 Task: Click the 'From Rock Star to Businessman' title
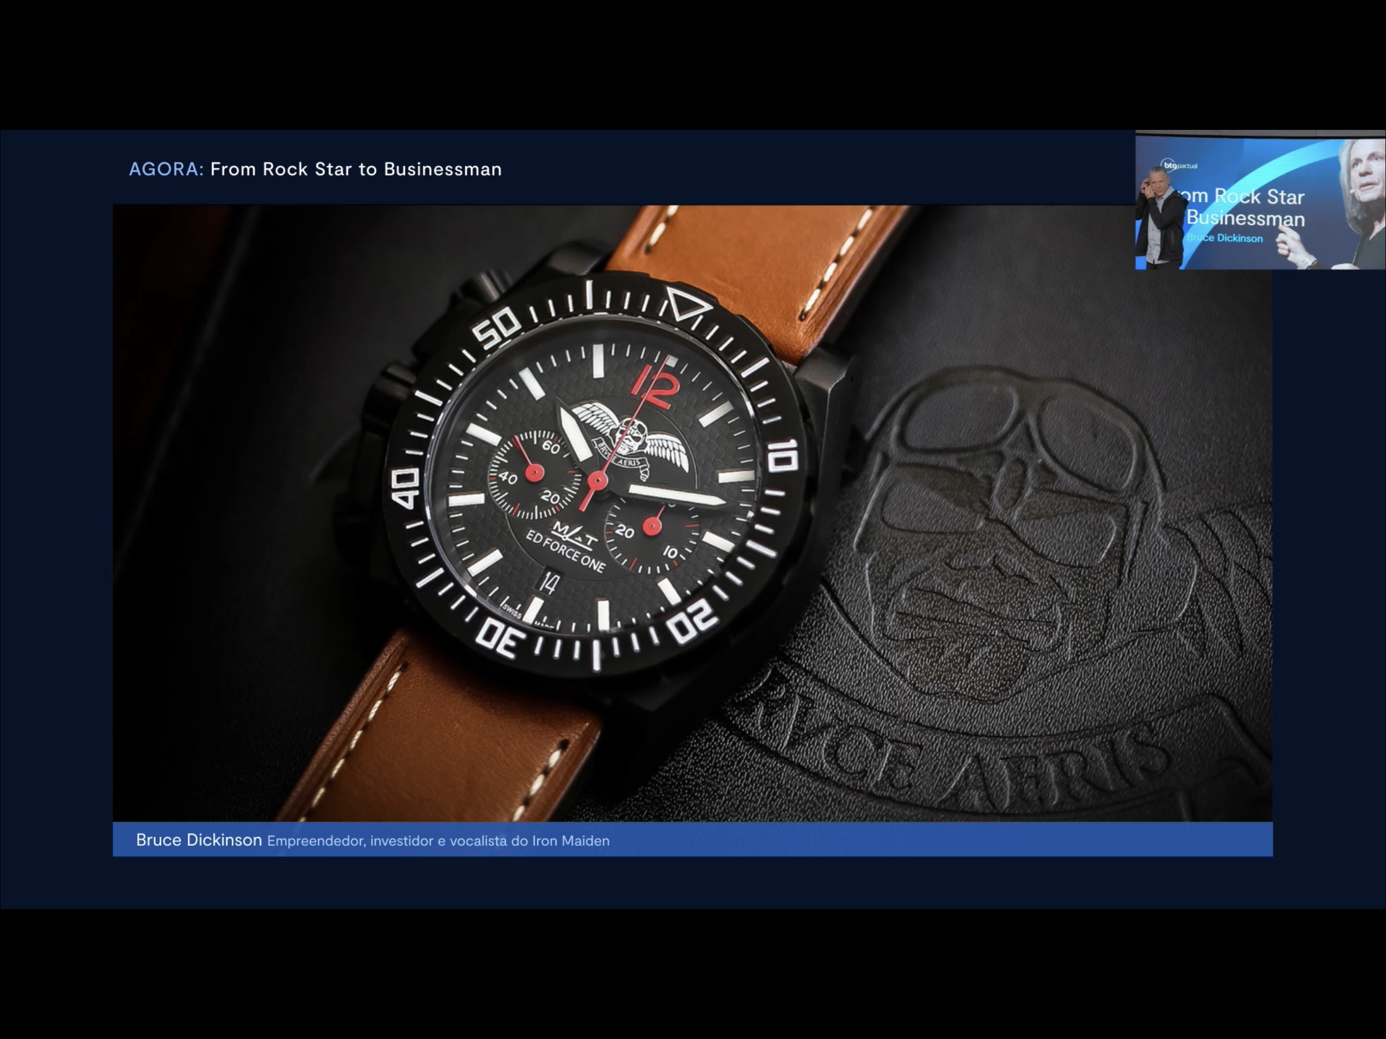[356, 169]
